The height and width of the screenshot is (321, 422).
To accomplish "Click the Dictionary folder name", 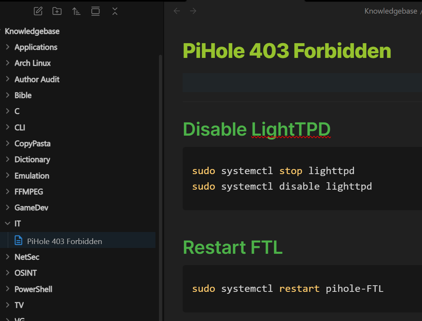I will pyautogui.click(x=32, y=160).
